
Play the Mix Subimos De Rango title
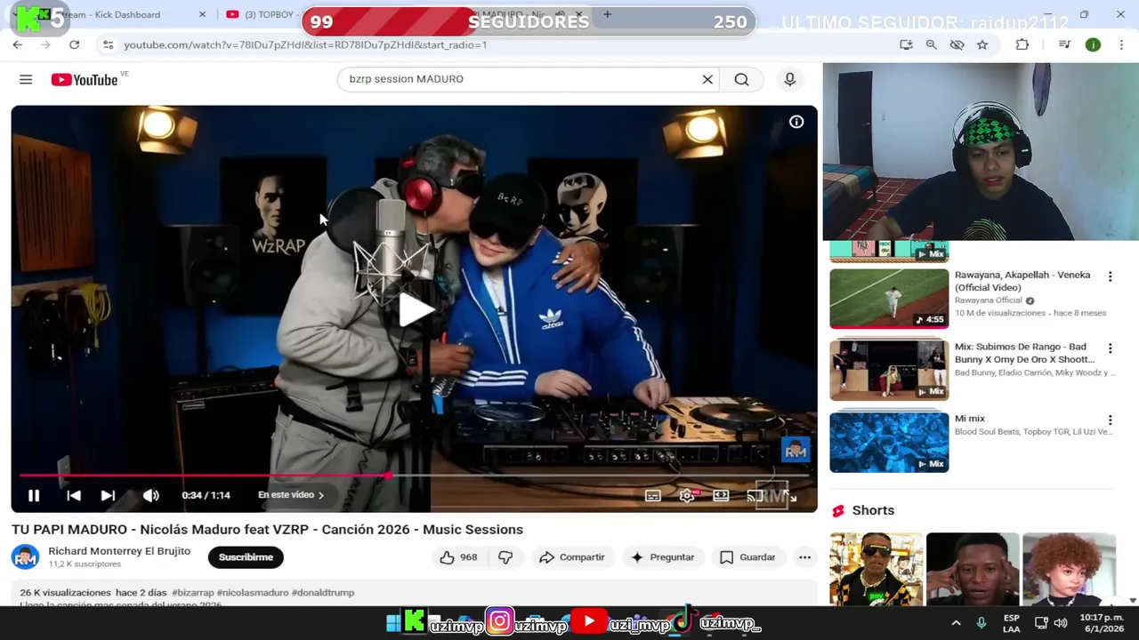(1025, 353)
